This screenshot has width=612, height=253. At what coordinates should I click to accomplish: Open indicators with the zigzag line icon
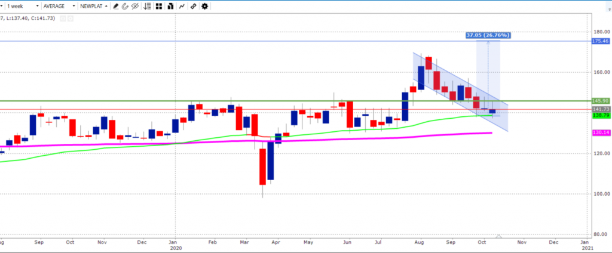(x=182, y=7)
